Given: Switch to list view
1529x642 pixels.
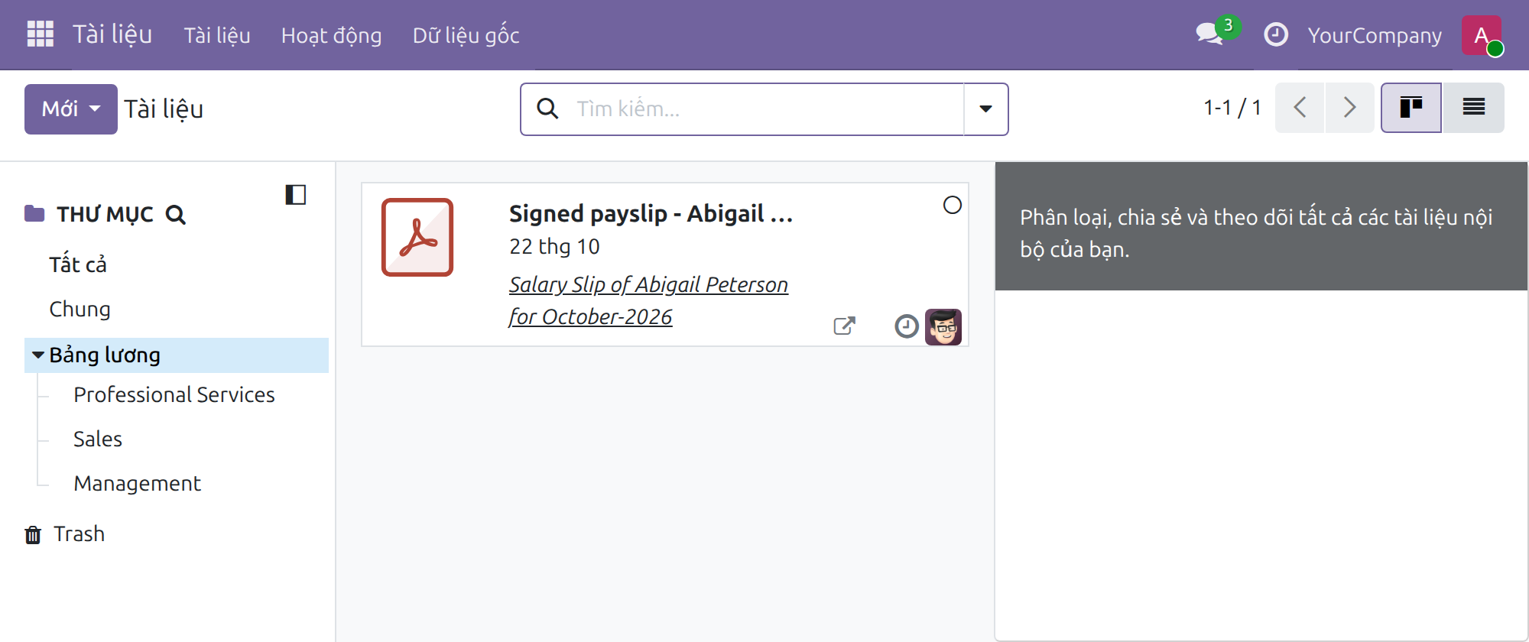Looking at the screenshot, I should coord(1474,108).
